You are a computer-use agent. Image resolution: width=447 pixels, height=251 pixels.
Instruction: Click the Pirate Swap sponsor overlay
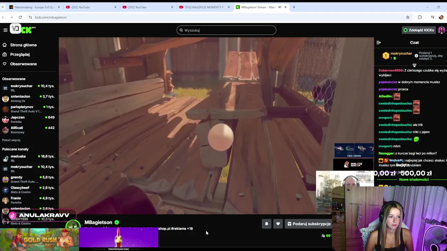[353, 164]
